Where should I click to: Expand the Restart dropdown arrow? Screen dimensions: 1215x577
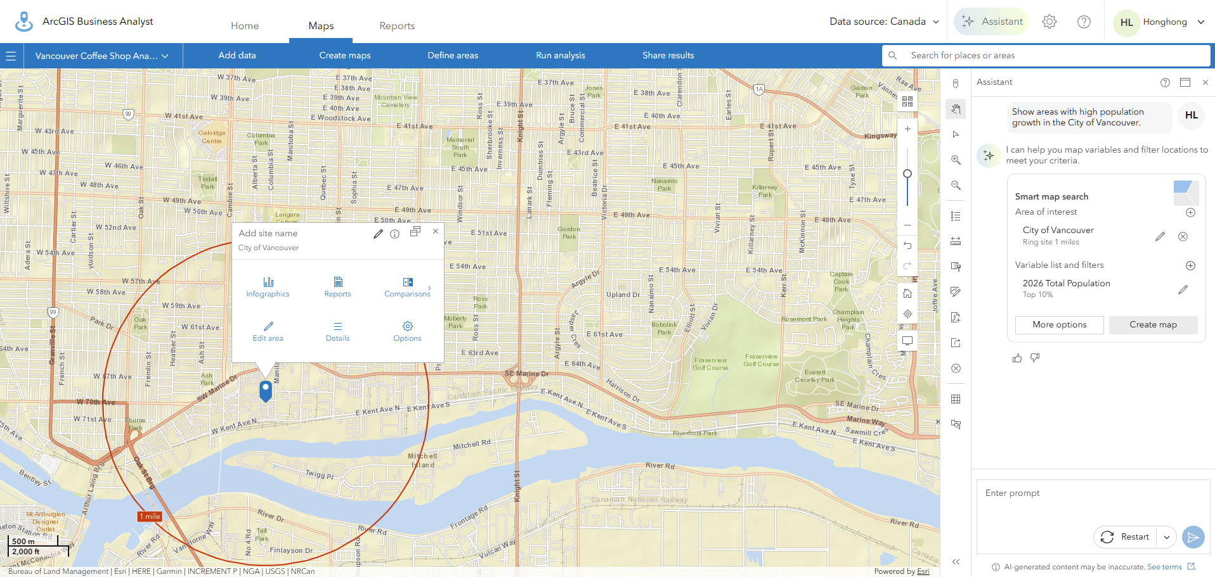pos(1166,537)
